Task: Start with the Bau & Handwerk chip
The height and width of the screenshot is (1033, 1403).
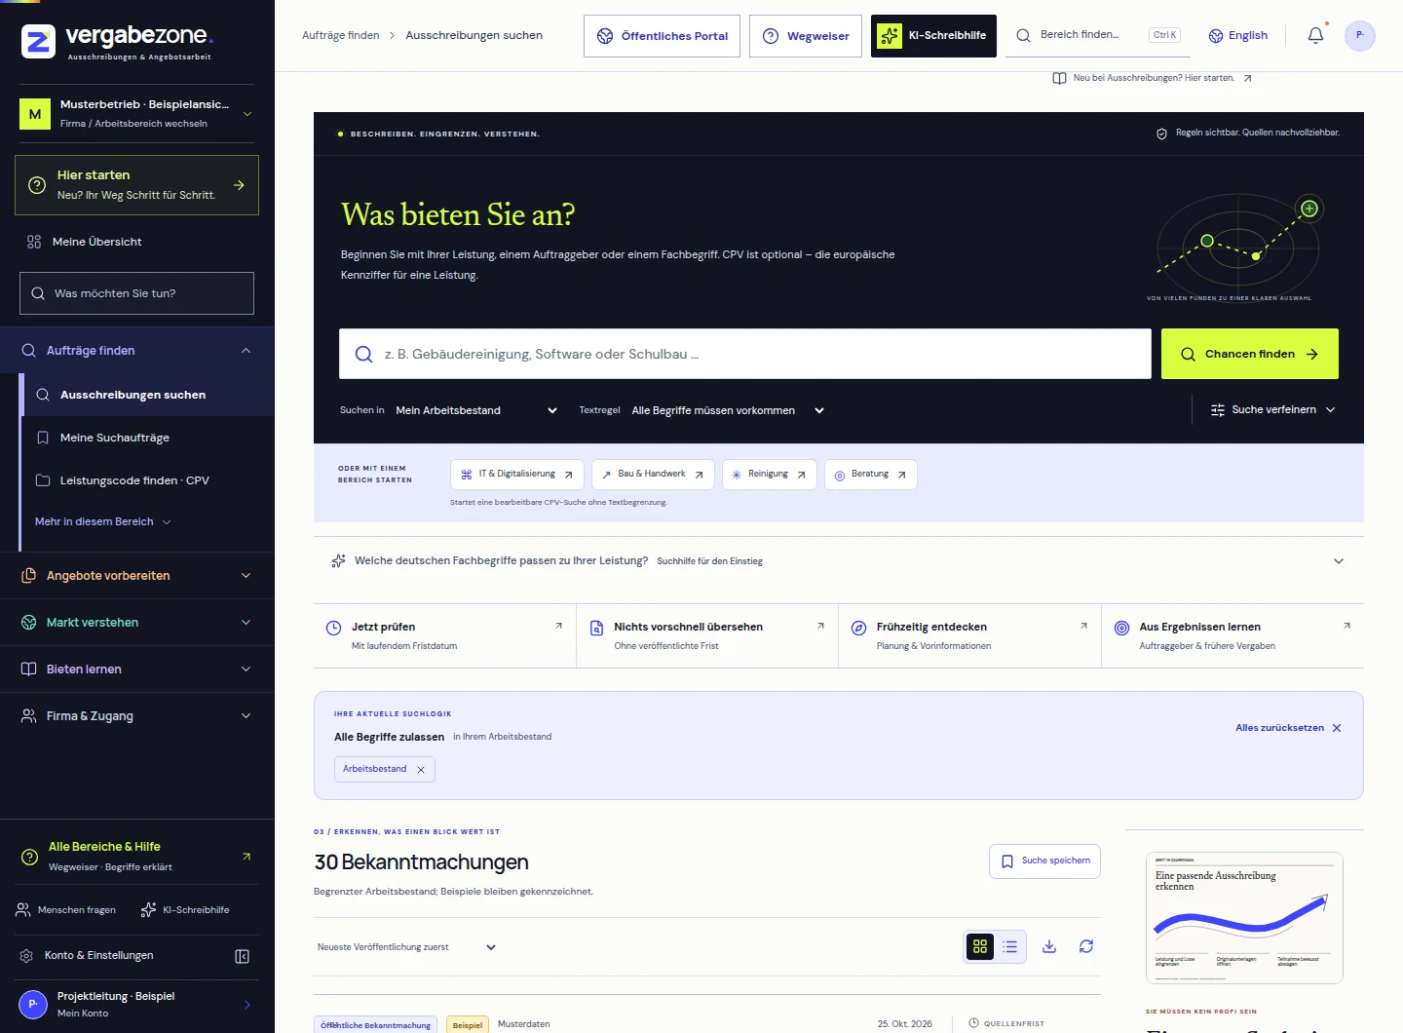Action: tap(653, 475)
